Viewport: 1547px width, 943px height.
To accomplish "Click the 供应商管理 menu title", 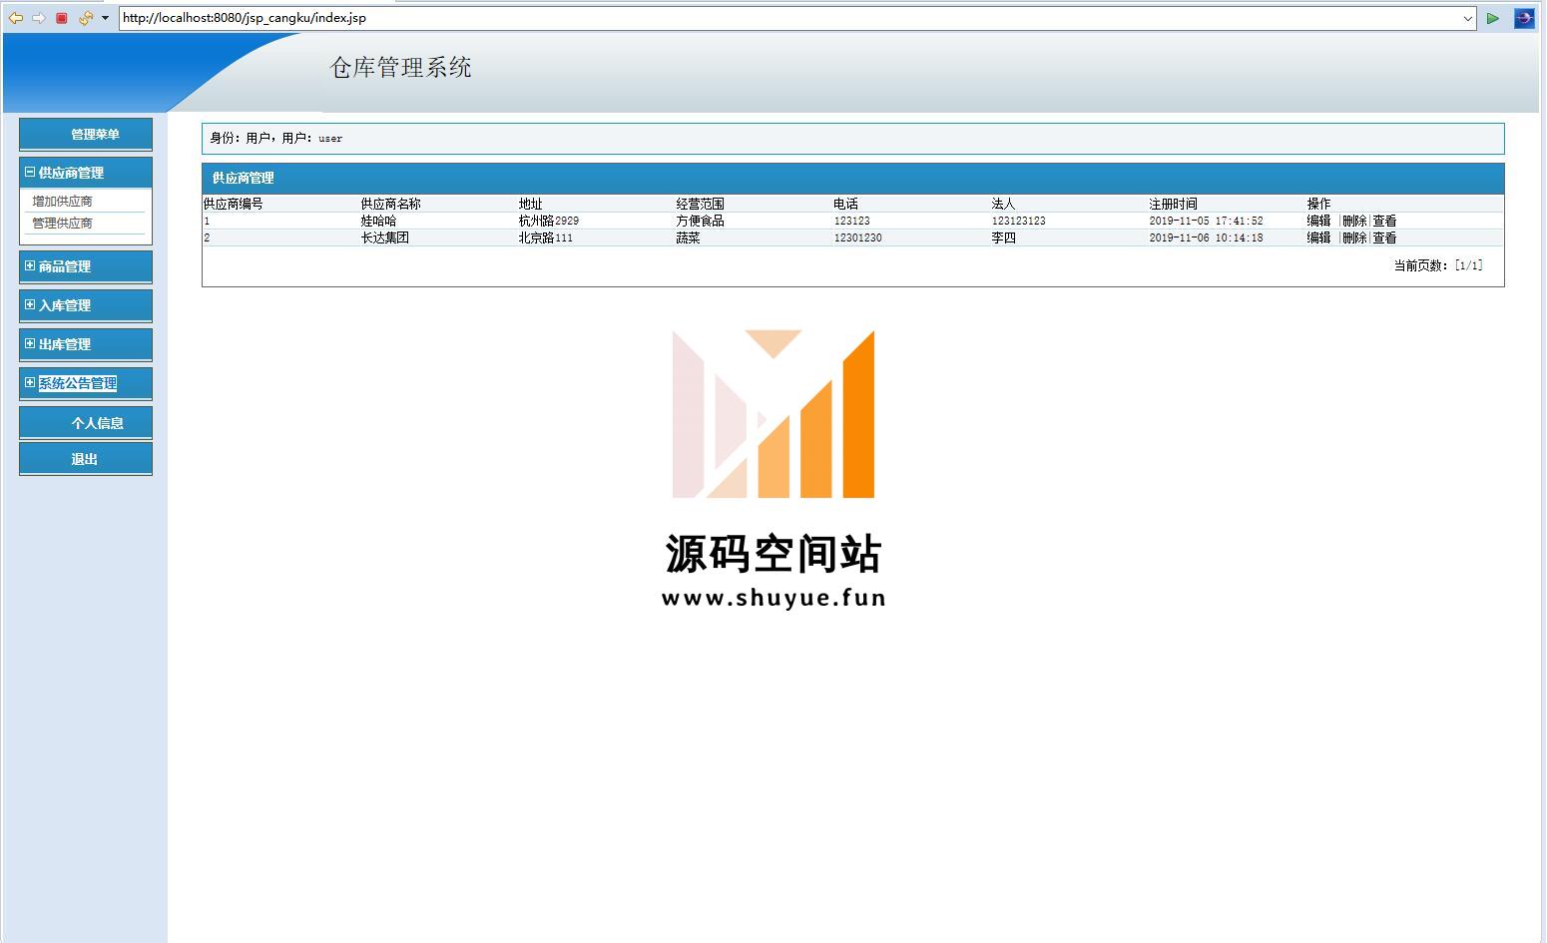I will click(x=71, y=173).
